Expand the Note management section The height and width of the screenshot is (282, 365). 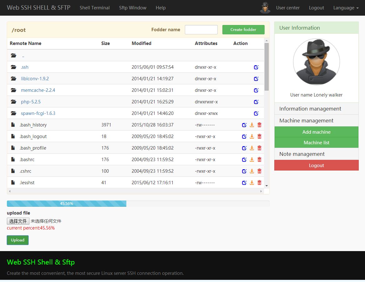point(302,154)
